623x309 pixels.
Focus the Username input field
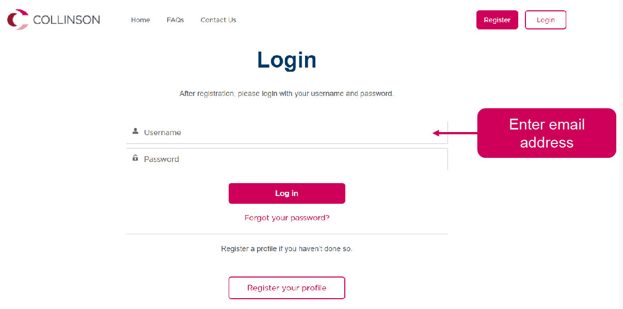coord(287,133)
